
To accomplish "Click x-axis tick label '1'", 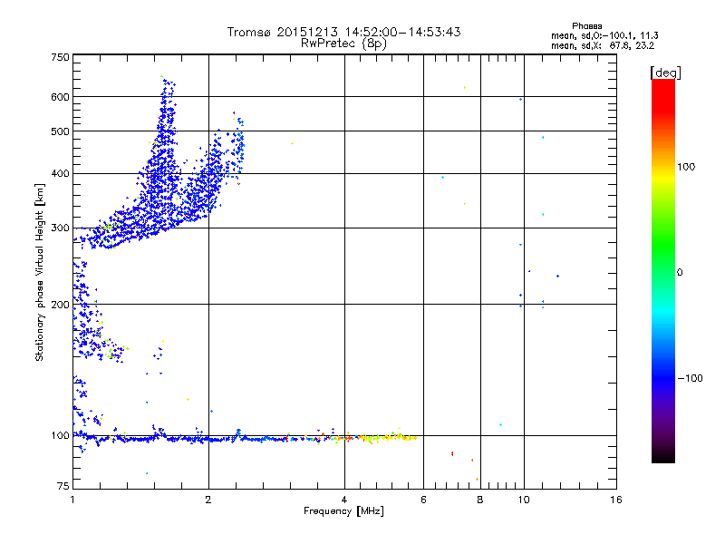I will pyautogui.click(x=72, y=500).
